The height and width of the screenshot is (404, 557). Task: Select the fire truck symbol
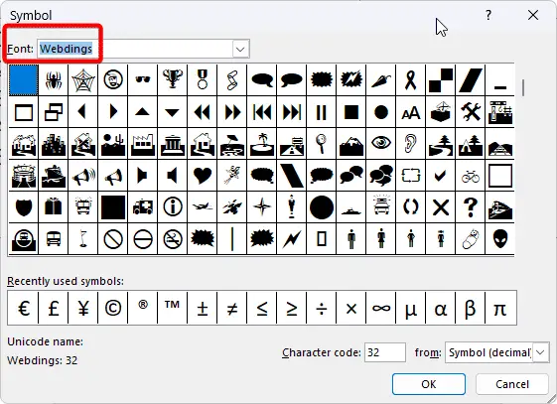[83, 207]
